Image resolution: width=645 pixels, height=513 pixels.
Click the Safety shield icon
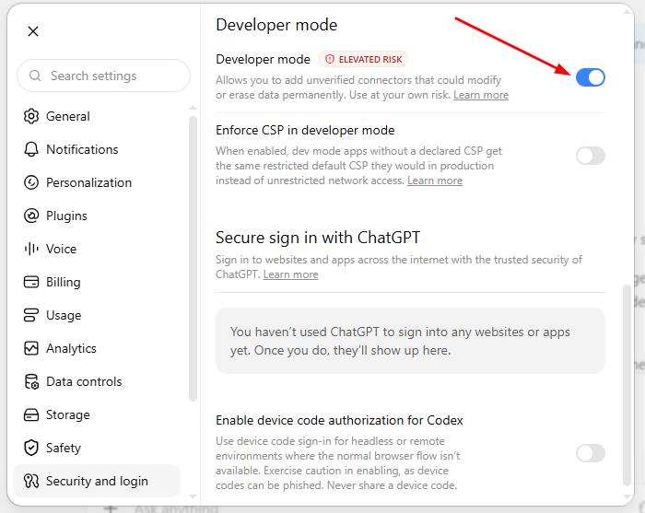31,448
